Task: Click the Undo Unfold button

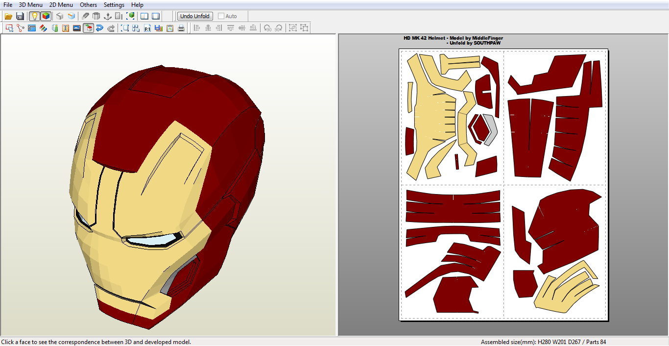Action: pyautogui.click(x=195, y=16)
